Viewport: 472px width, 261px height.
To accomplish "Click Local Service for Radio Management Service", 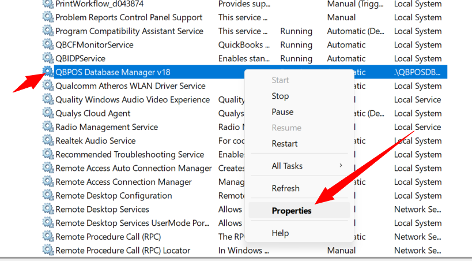I will (417, 127).
